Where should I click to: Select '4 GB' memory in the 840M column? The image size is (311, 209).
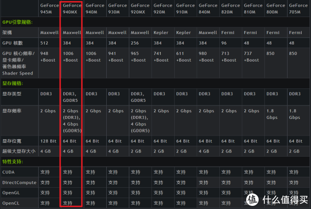[x=204, y=151]
